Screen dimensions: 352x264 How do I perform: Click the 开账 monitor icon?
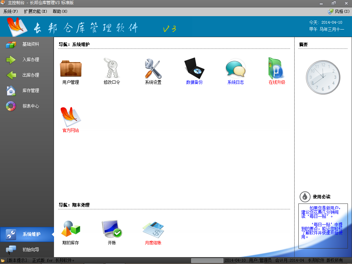coord(112,230)
